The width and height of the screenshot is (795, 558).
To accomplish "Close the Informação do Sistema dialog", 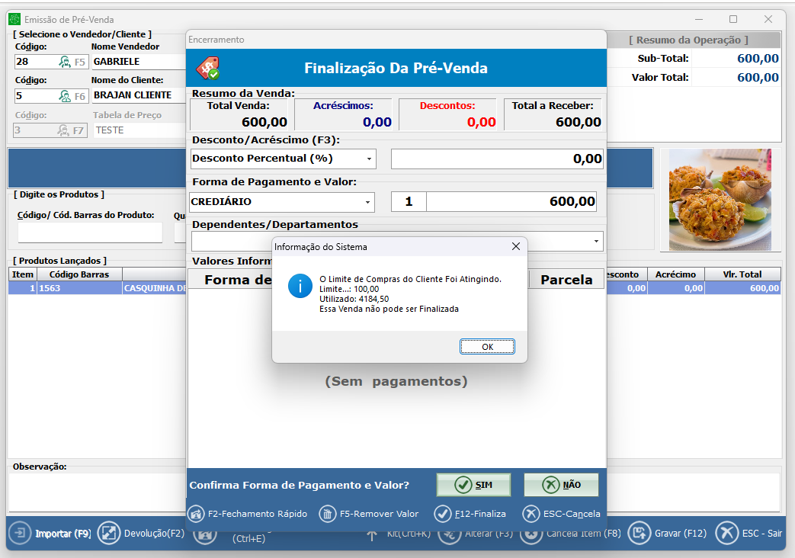I will click(x=516, y=246).
